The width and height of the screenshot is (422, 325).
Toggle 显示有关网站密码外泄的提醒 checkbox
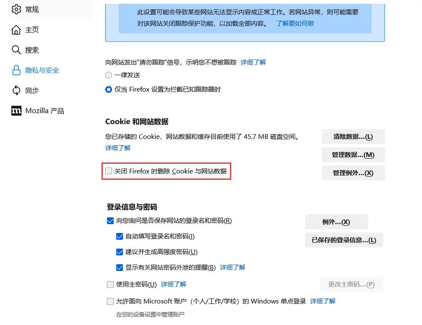120,268
